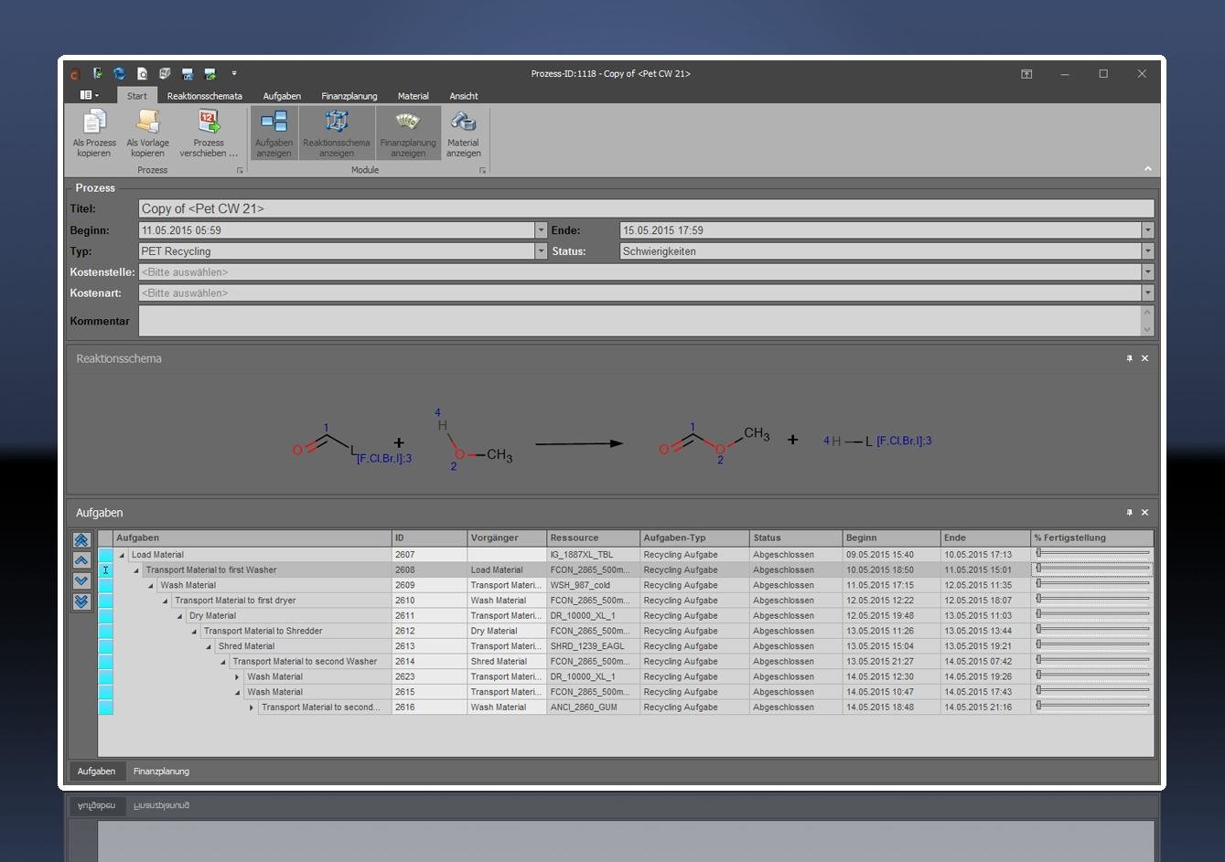Open the Finanzplanung ribbon tab
1225x862 pixels.
tap(349, 96)
